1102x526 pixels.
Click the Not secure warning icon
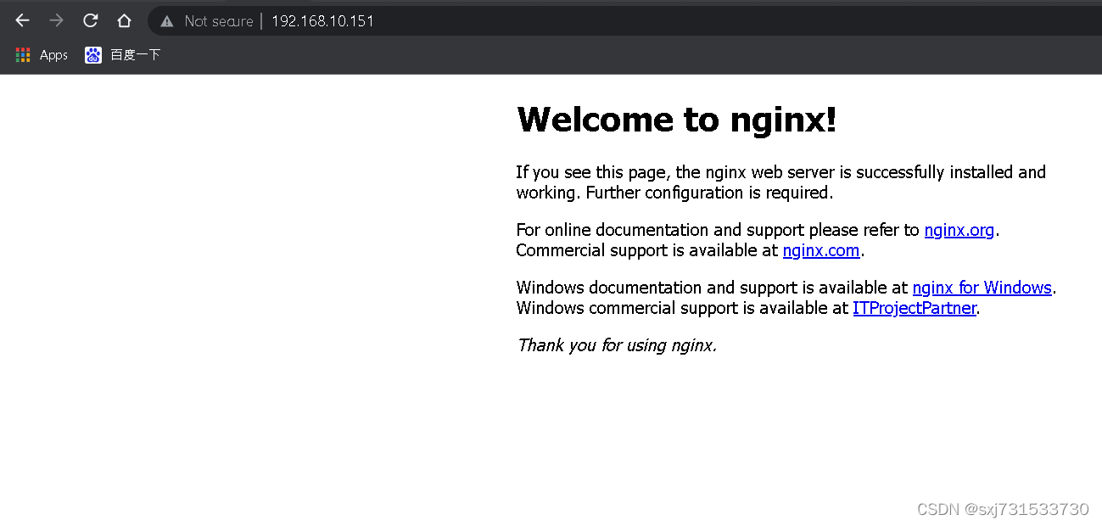point(167,21)
